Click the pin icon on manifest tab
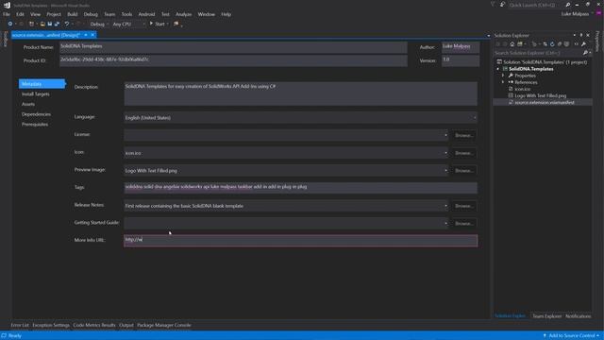Image resolution: width=604 pixels, height=340 pixels. pos(86,35)
